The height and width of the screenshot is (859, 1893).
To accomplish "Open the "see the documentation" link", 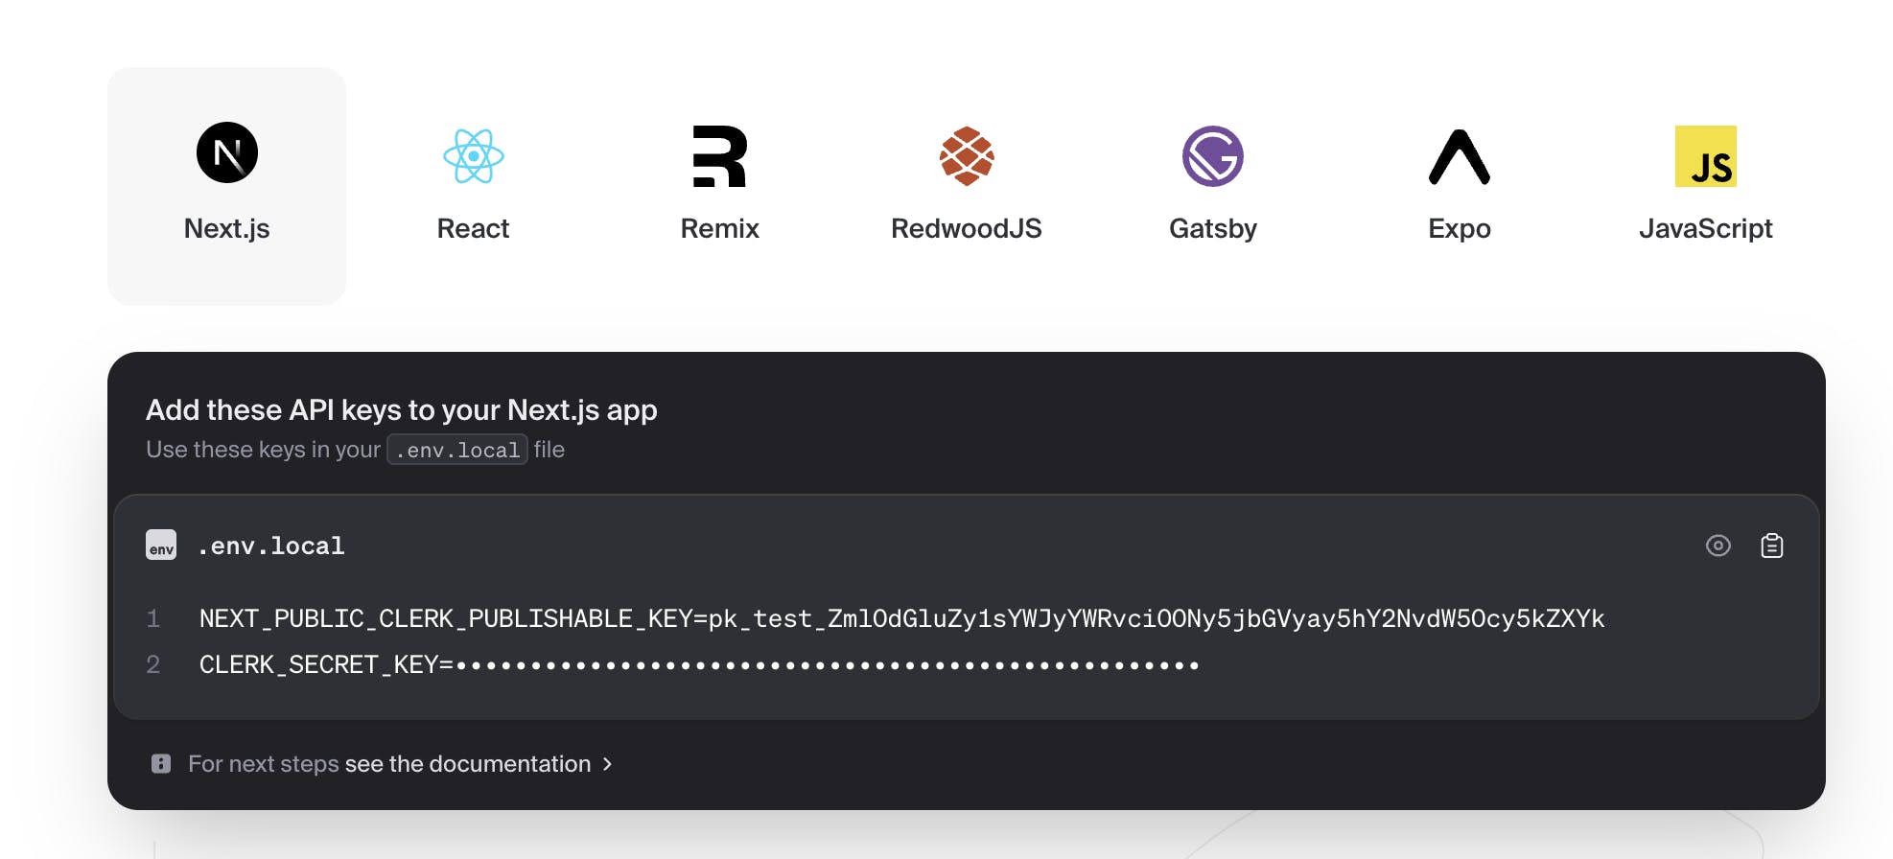I will pyautogui.click(x=468, y=764).
